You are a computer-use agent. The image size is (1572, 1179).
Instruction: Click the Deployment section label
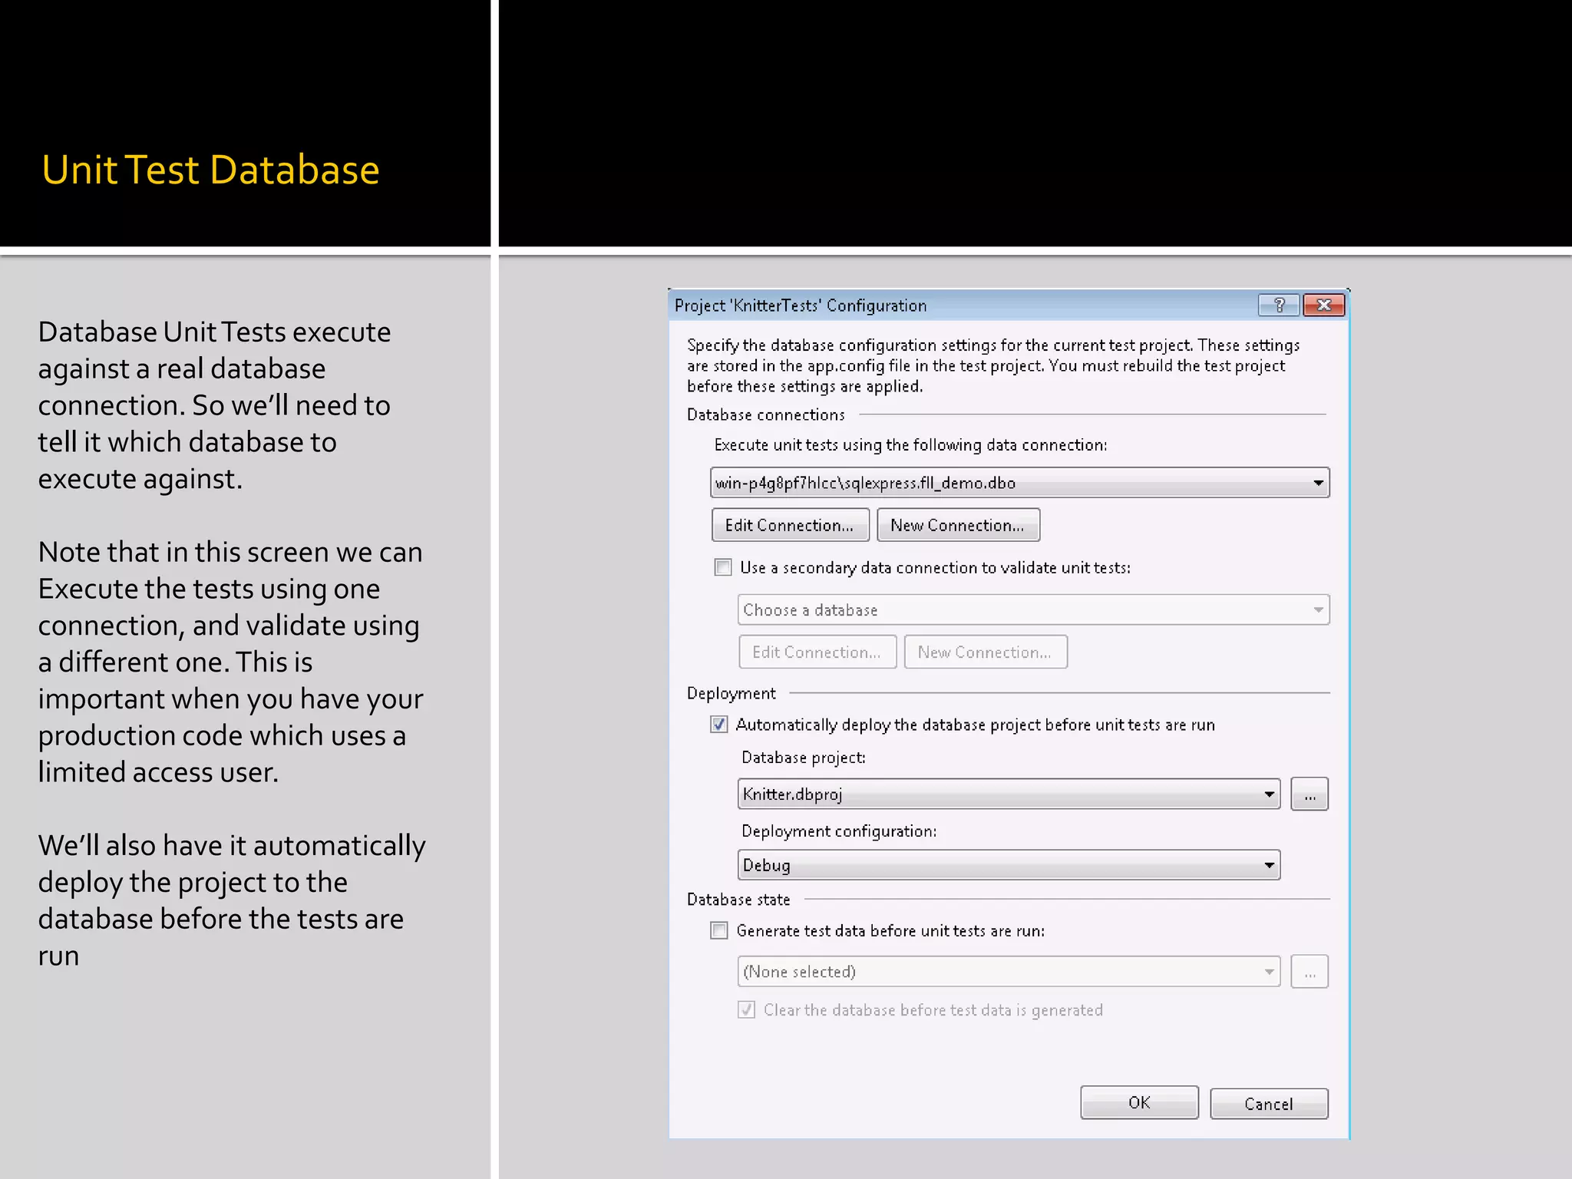[x=732, y=694]
